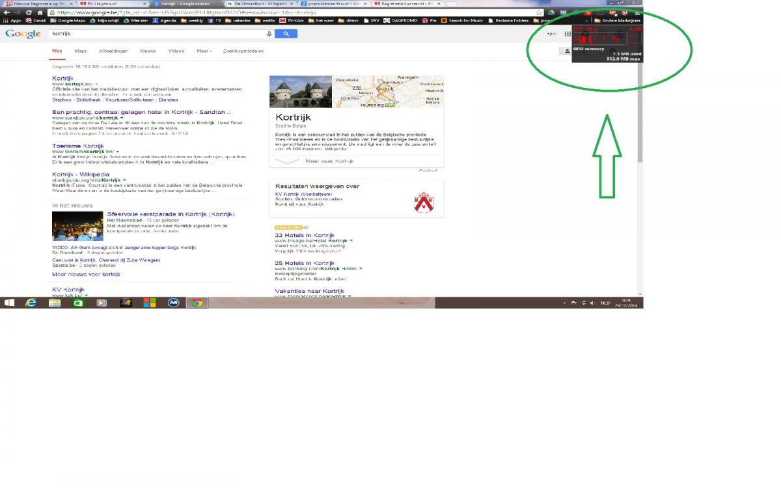Click the blue Google search button

tap(286, 34)
